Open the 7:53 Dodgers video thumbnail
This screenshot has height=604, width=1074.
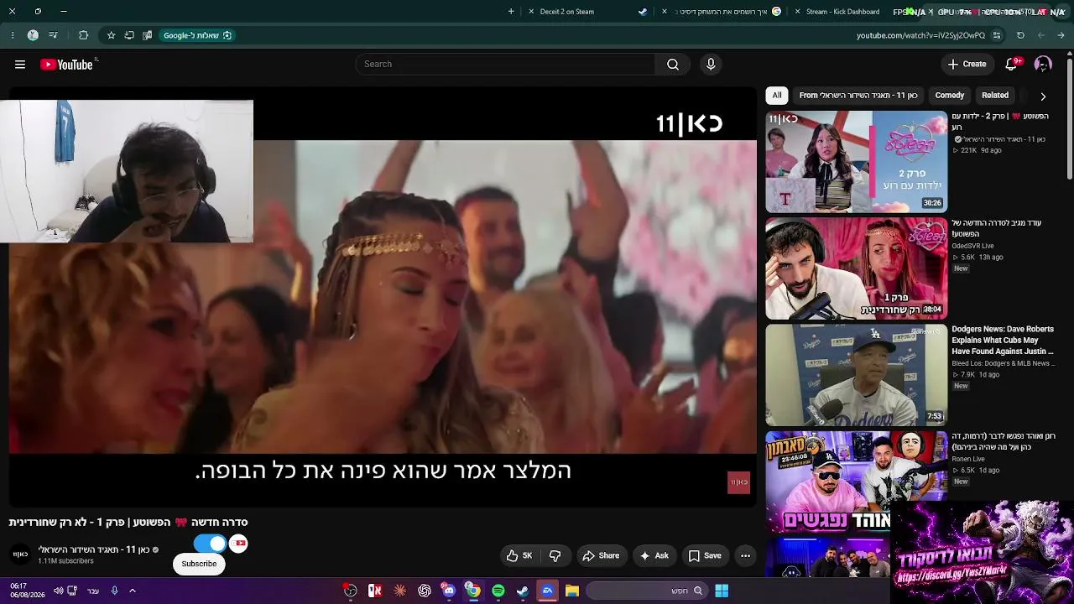pos(857,375)
